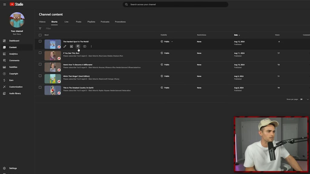The image size is (310, 174).
Task: Click the hamburger menu icon
Action: [x=5, y=5]
